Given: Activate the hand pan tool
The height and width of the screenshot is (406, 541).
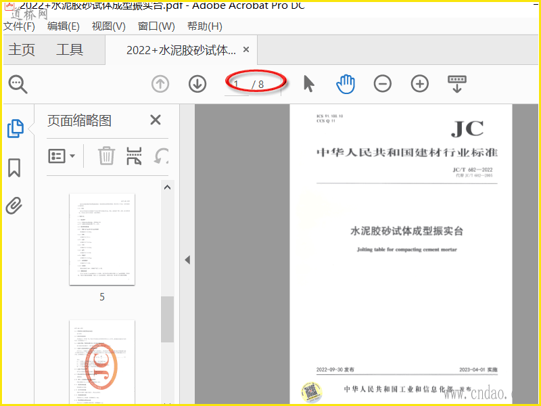Looking at the screenshot, I should [346, 84].
